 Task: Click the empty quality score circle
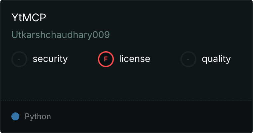point(188,59)
